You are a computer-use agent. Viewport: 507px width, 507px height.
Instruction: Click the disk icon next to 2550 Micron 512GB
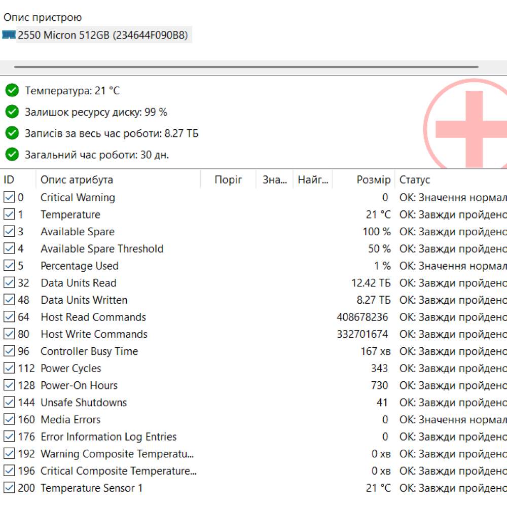pos(8,35)
